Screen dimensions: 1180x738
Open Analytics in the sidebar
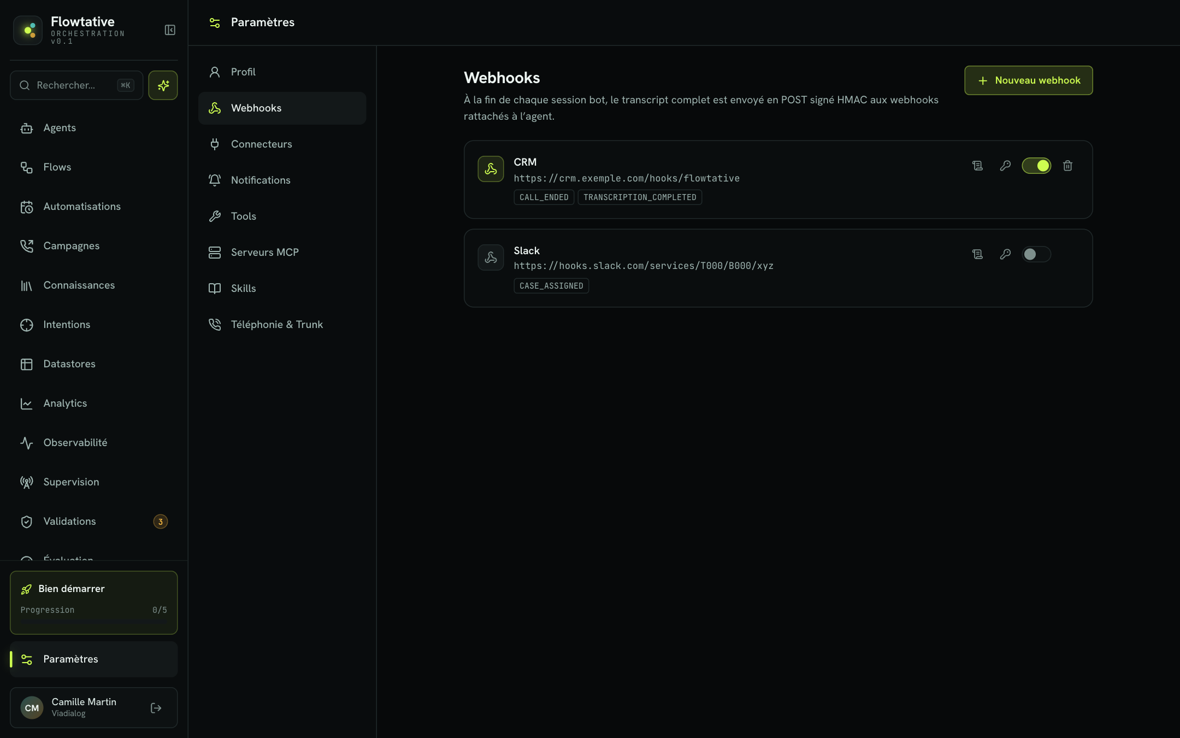pos(93,403)
